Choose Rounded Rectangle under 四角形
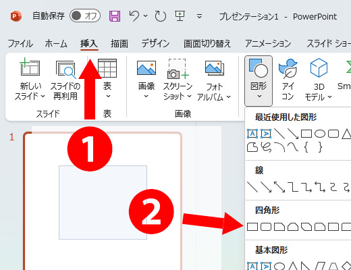 click(266, 227)
